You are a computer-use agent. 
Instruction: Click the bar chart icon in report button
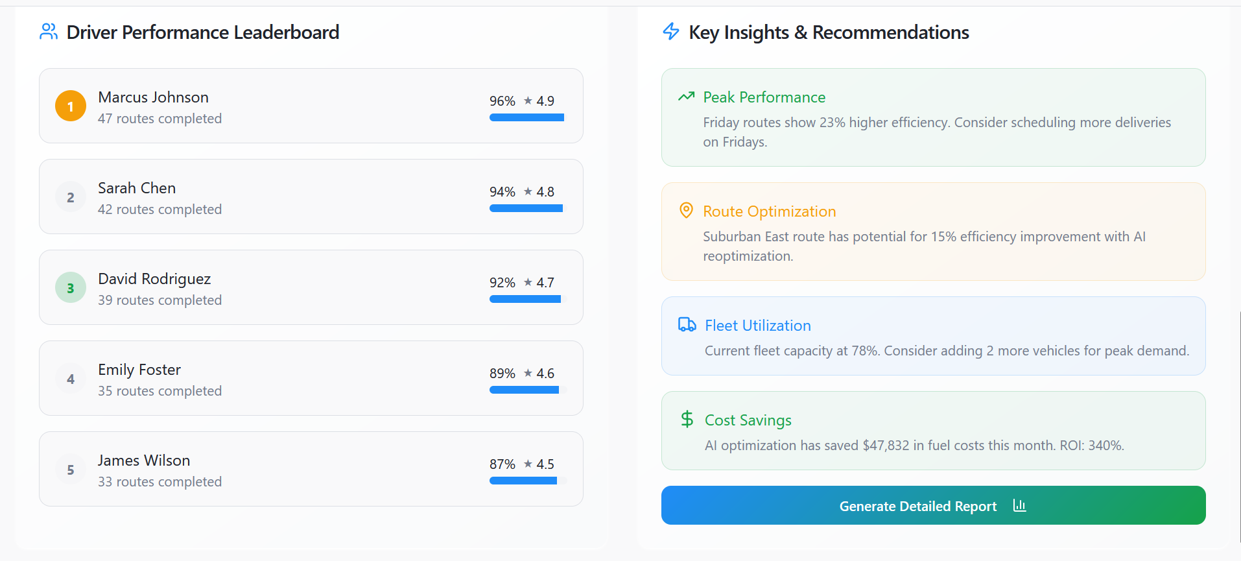coord(1019,505)
